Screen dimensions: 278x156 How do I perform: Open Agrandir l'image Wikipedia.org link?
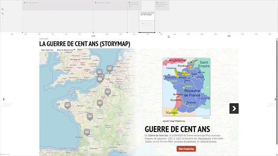coord(174,121)
